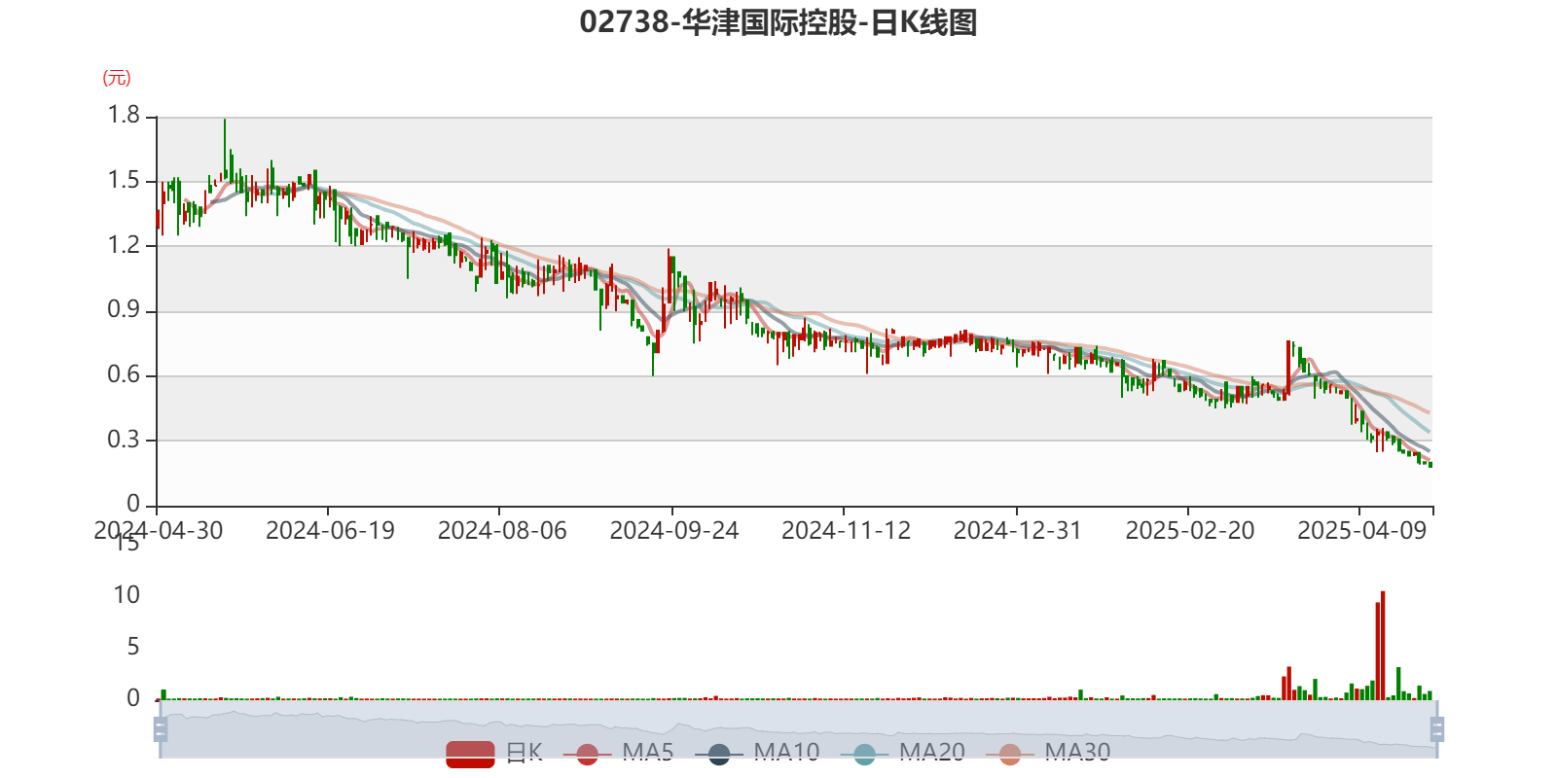Click the 2024-04-30 date axis label
This screenshot has height=778, width=1557.
[x=159, y=531]
